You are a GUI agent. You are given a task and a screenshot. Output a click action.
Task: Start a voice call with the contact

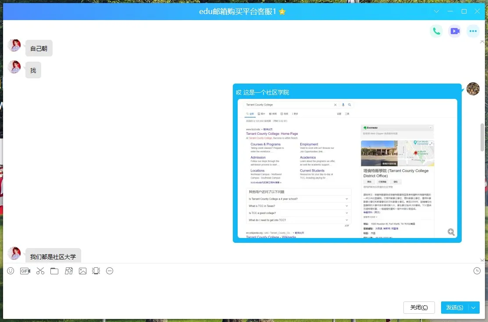(x=436, y=31)
